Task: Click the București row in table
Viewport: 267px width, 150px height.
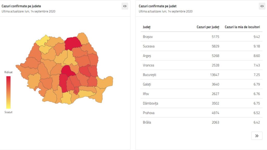Action: coord(201,75)
